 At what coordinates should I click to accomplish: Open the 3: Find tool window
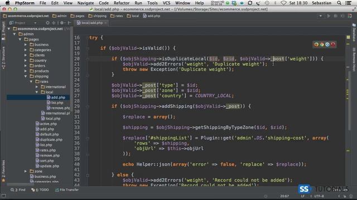click(18, 190)
